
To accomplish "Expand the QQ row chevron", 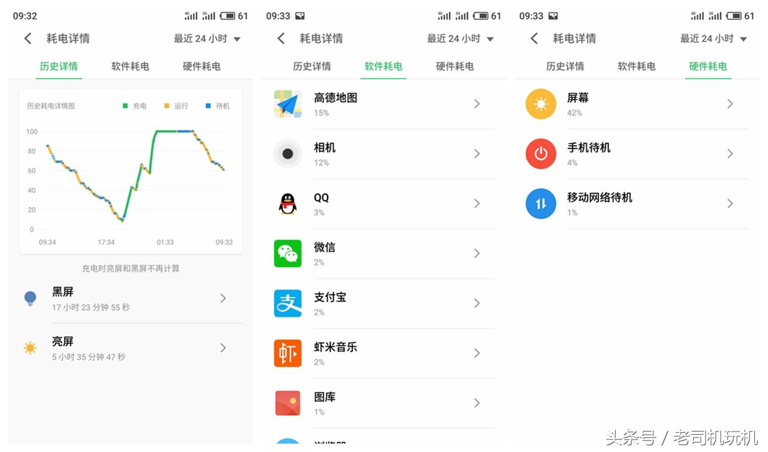I will (477, 203).
